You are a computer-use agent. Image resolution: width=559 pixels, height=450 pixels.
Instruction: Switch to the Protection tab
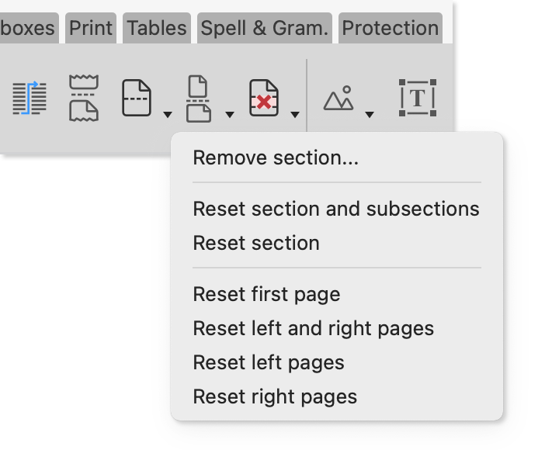point(390,29)
